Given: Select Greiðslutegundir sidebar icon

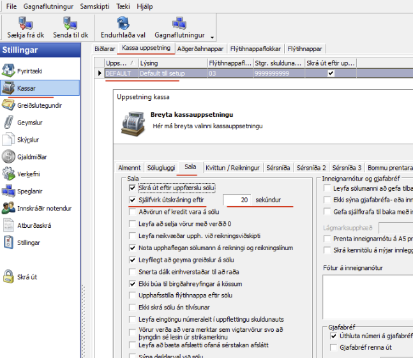Looking at the screenshot, I should (9, 105).
